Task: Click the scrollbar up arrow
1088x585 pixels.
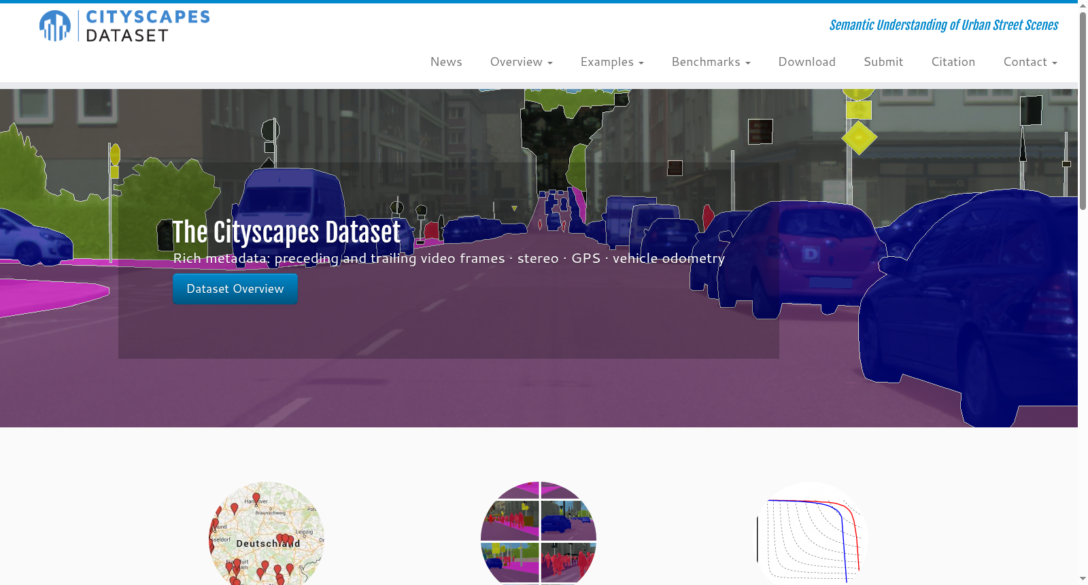Action: coord(1083,5)
